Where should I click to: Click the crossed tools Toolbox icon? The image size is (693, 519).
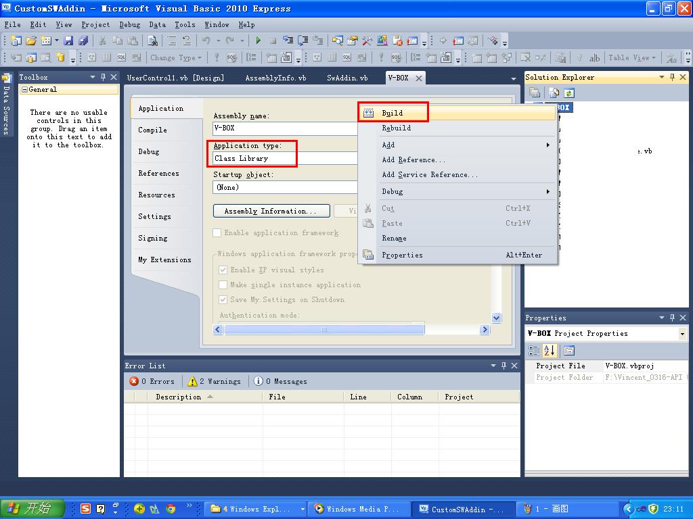(367, 41)
